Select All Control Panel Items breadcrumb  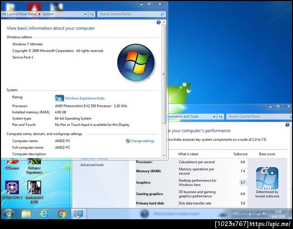point(19,14)
